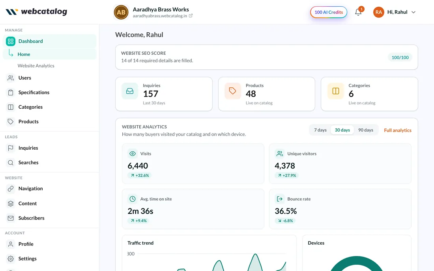Open aaradhyabrass.webcatalog.in link
Viewport: 434px width, 271px height.
point(160,16)
